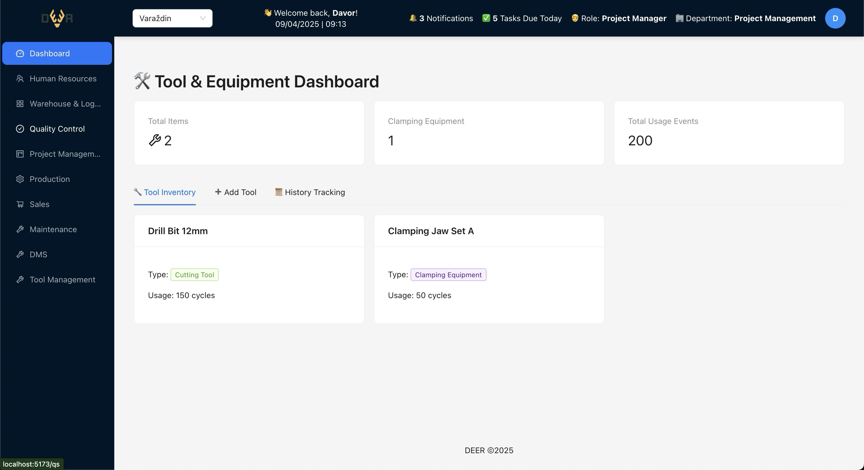Click the Tool Management wrench icon
Image resolution: width=864 pixels, height=470 pixels.
click(x=20, y=280)
